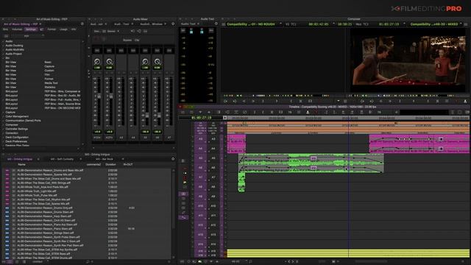
Task: Open project window fast menu icon
Action: (x=82, y=24)
